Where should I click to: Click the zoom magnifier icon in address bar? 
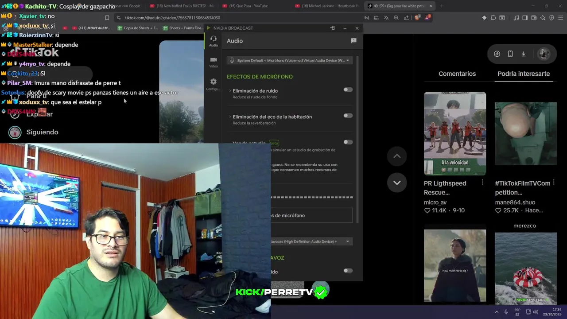pos(396,18)
